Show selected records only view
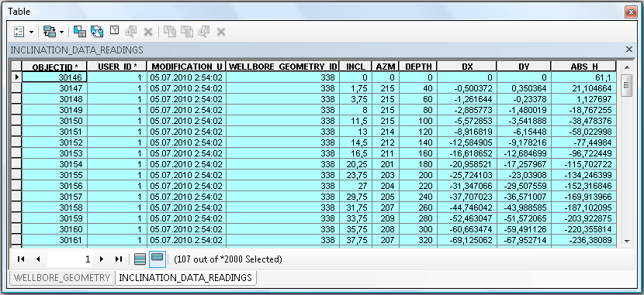Viewport: 644px width, 295px height. [158, 259]
